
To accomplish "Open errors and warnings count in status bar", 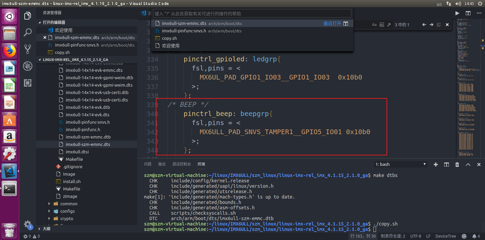I will [32, 236].
